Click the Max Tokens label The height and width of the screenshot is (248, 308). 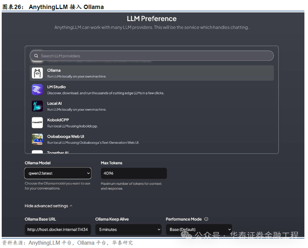pyautogui.click(x=112, y=163)
